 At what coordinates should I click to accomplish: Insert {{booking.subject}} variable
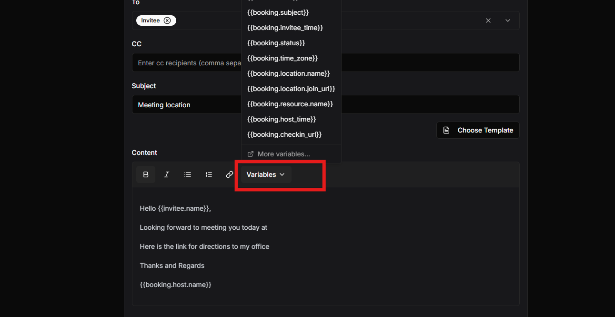[278, 12]
